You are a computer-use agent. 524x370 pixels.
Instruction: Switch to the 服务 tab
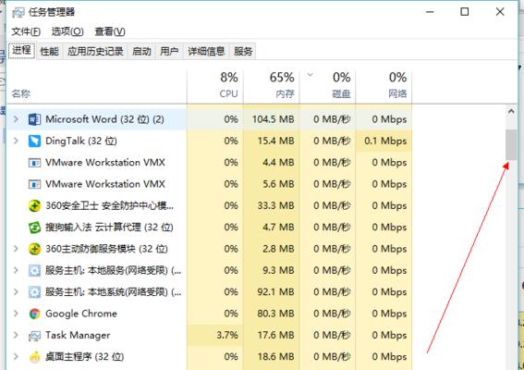click(x=243, y=52)
